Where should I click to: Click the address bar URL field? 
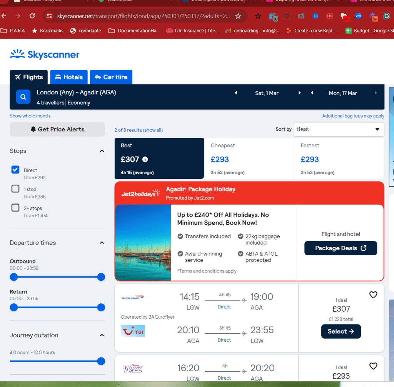143,16
